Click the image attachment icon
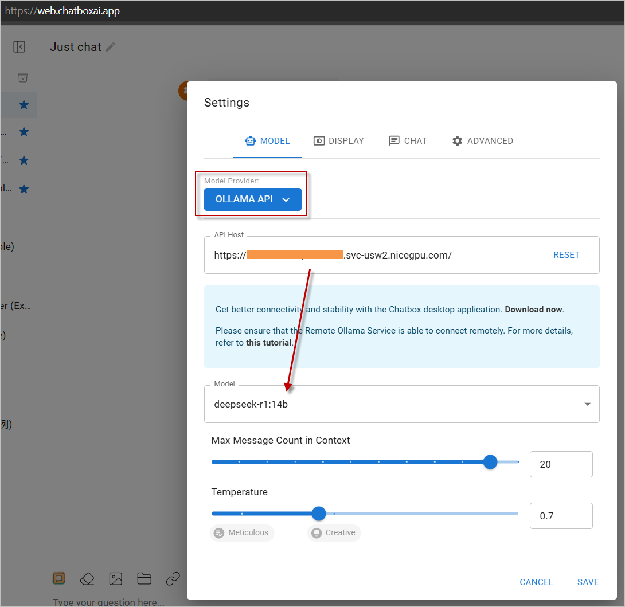The image size is (625, 607). 115,579
